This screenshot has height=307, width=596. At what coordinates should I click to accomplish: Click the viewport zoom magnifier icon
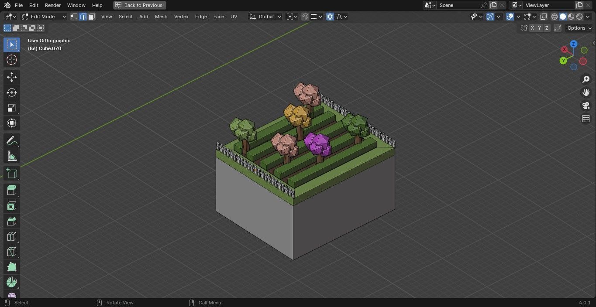[x=586, y=79]
